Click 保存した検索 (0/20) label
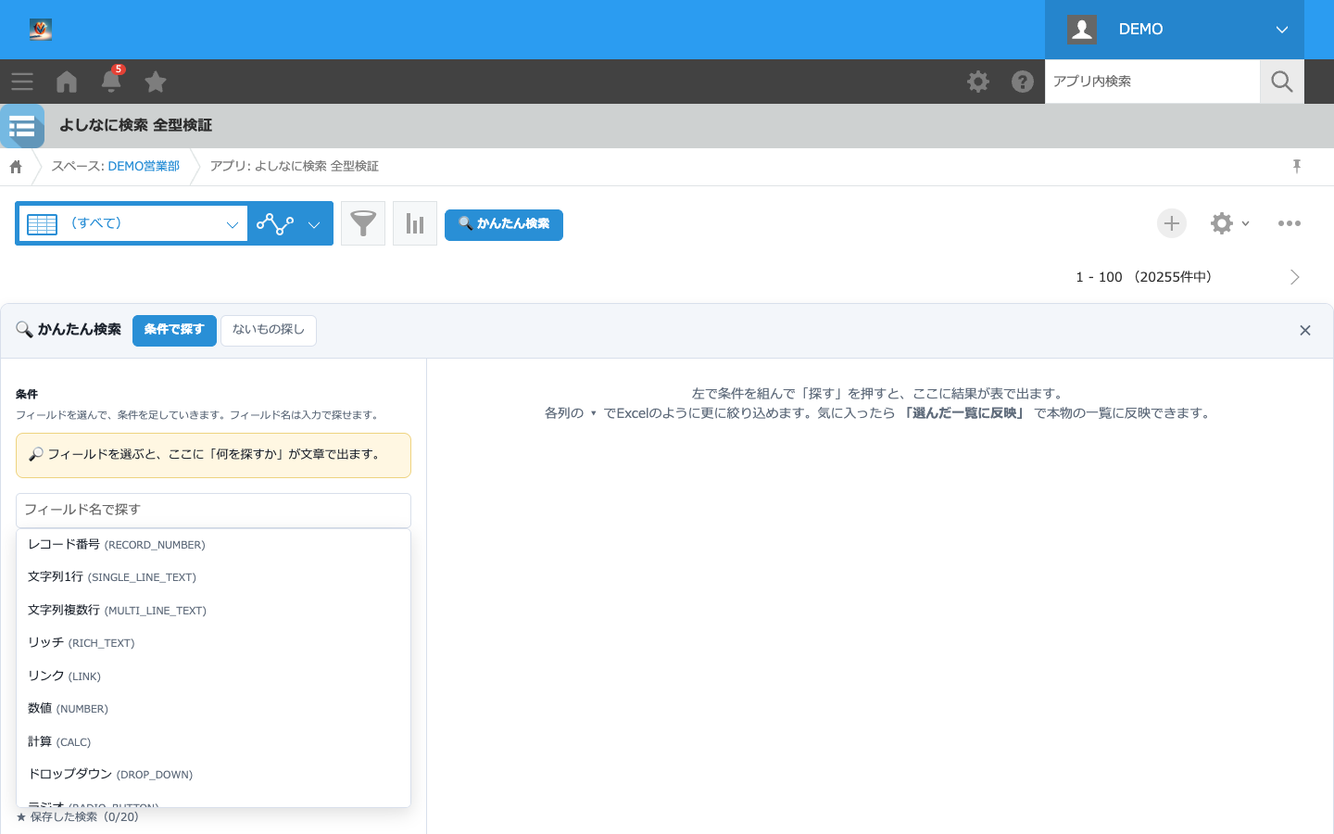Viewport: 1334px width, 834px height. pyautogui.click(x=78, y=817)
